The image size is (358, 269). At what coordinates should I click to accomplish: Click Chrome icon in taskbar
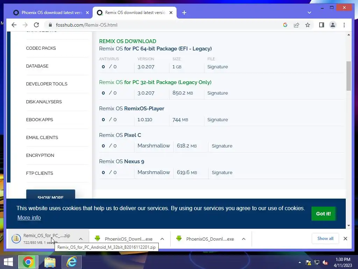coord(28,262)
